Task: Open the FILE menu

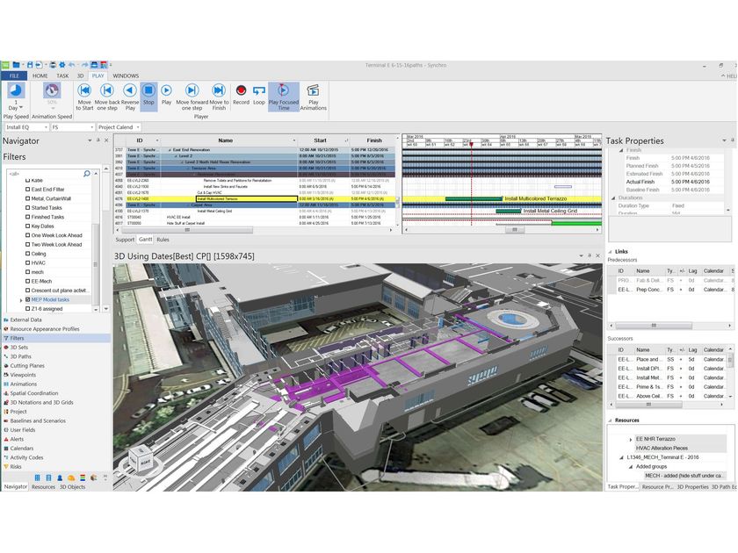Action: 14,75
